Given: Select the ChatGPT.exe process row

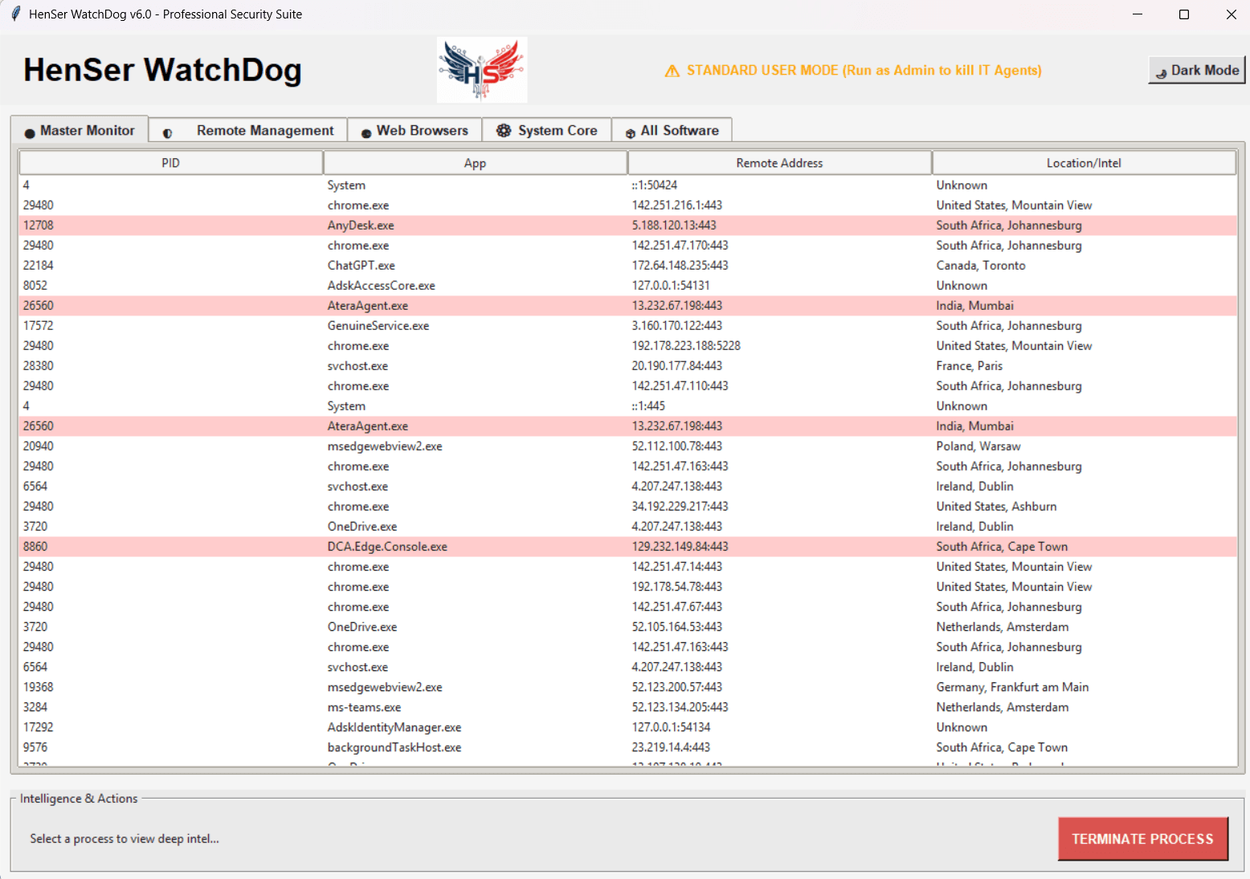Looking at the screenshot, I should (361, 266).
